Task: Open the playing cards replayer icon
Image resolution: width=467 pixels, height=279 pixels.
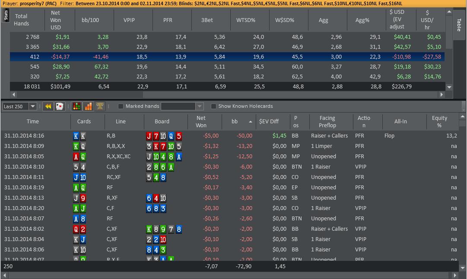Action: pyautogui.click(x=60, y=106)
